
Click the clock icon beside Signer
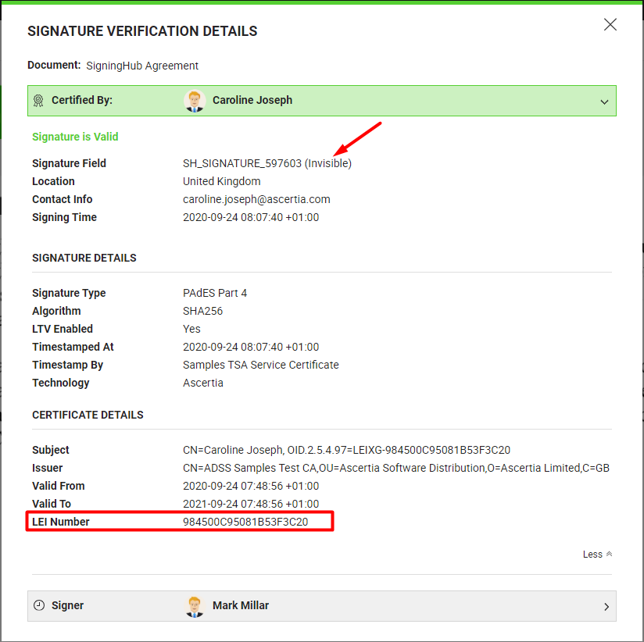[x=38, y=605]
